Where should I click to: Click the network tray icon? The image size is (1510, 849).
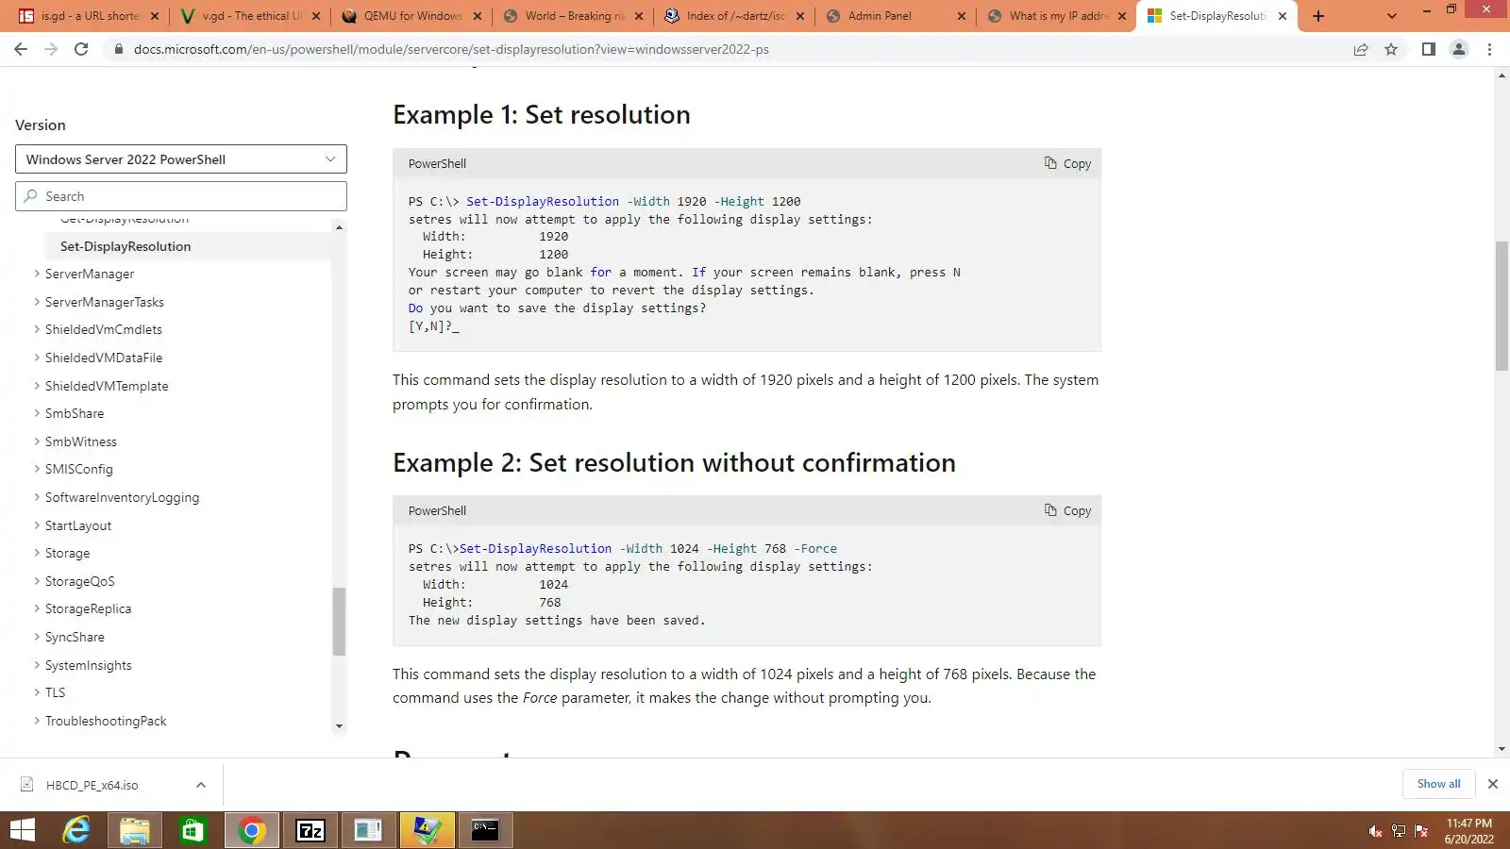coord(1399,831)
